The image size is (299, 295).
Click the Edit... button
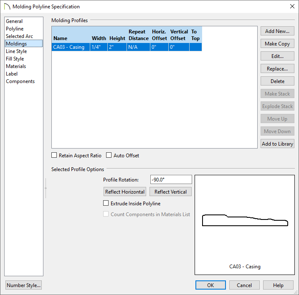point(277,56)
